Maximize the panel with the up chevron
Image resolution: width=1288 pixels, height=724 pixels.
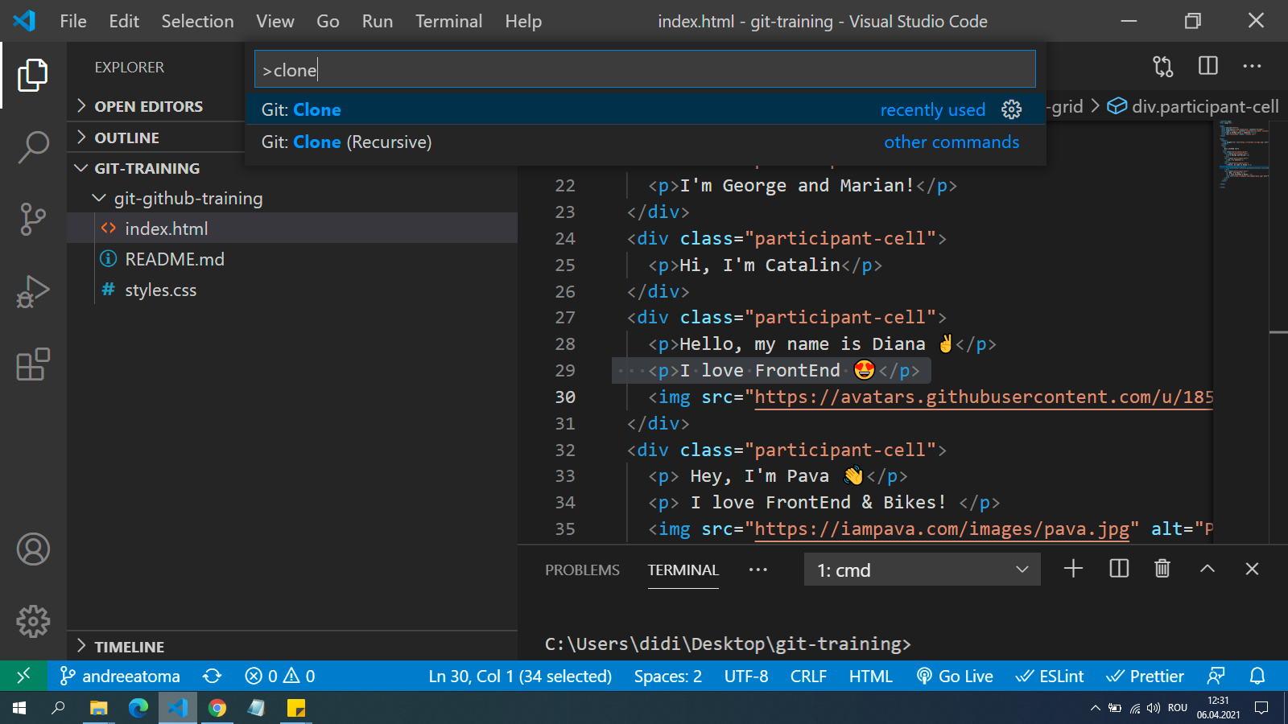coord(1207,569)
